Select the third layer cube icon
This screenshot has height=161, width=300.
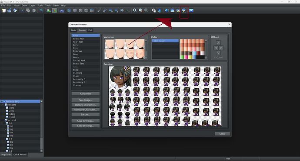[80, 10]
